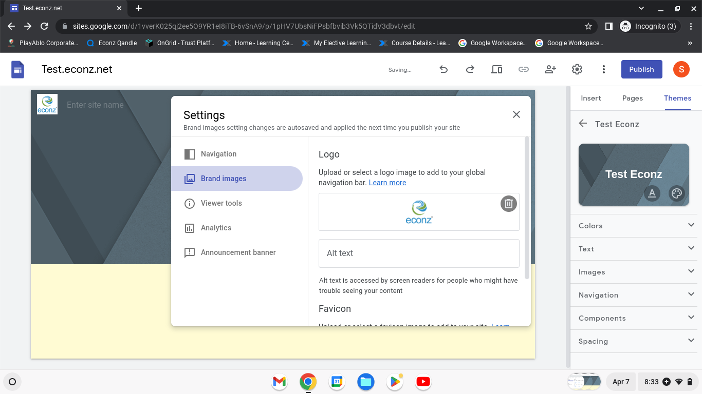Click the color palette icon on theme card

click(676, 193)
